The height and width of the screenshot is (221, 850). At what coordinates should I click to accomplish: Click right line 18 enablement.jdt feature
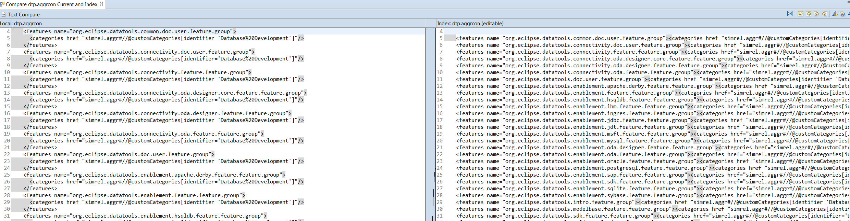click(573, 127)
